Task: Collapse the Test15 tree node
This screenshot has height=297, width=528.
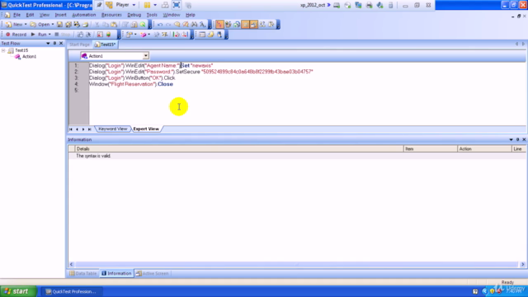Action: (x=3, y=50)
